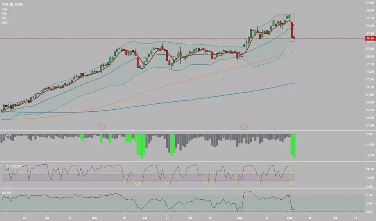Click the 90.00 price axis value
Screen dimensions: 376x221
[x=370, y=26]
